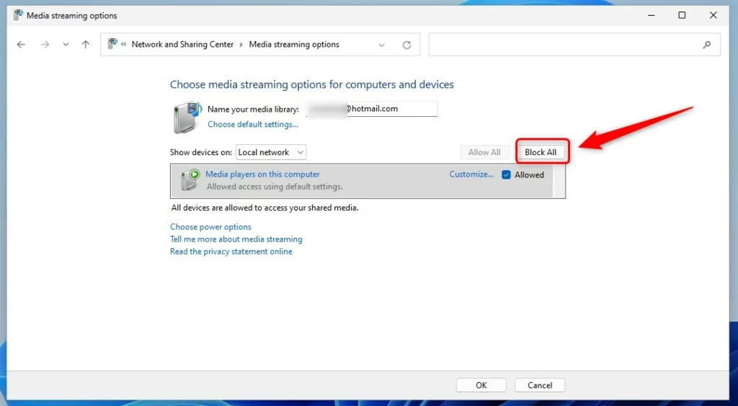
Task: Close the Media streaming options window
Action: click(713, 16)
